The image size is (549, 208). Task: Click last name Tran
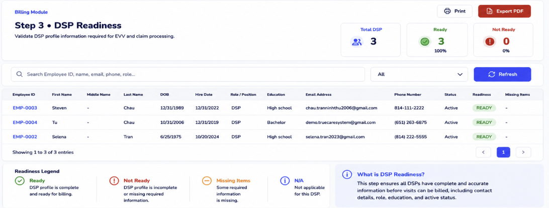129,137
